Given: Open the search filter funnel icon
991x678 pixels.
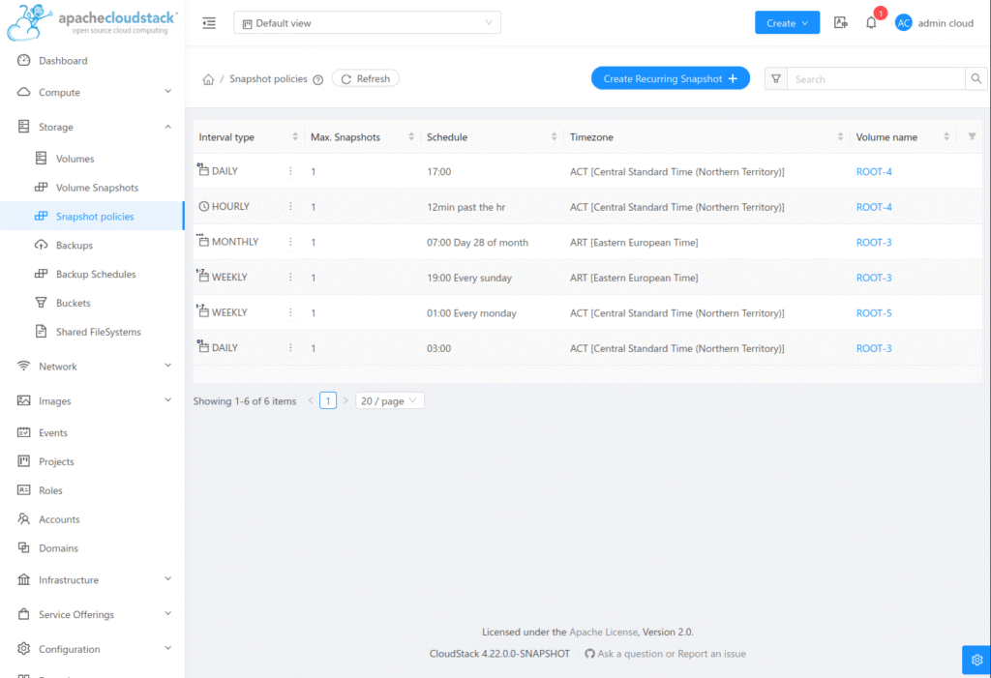Looking at the screenshot, I should click(x=776, y=79).
